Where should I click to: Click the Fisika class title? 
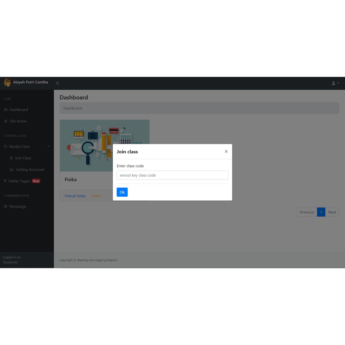[71, 180]
